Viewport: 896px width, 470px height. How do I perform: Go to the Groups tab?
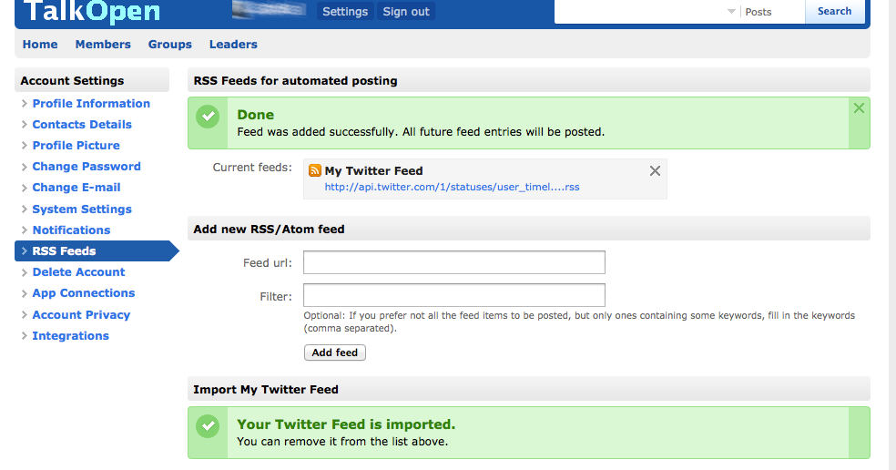coord(169,44)
